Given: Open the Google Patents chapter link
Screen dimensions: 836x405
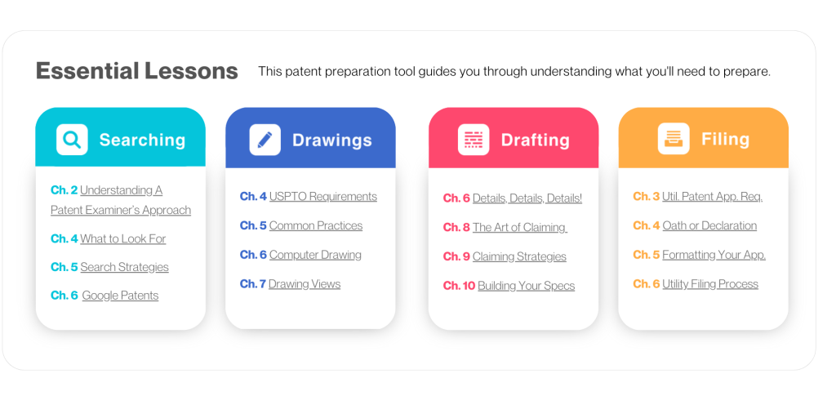Looking at the screenshot, I should click(120, 296).
